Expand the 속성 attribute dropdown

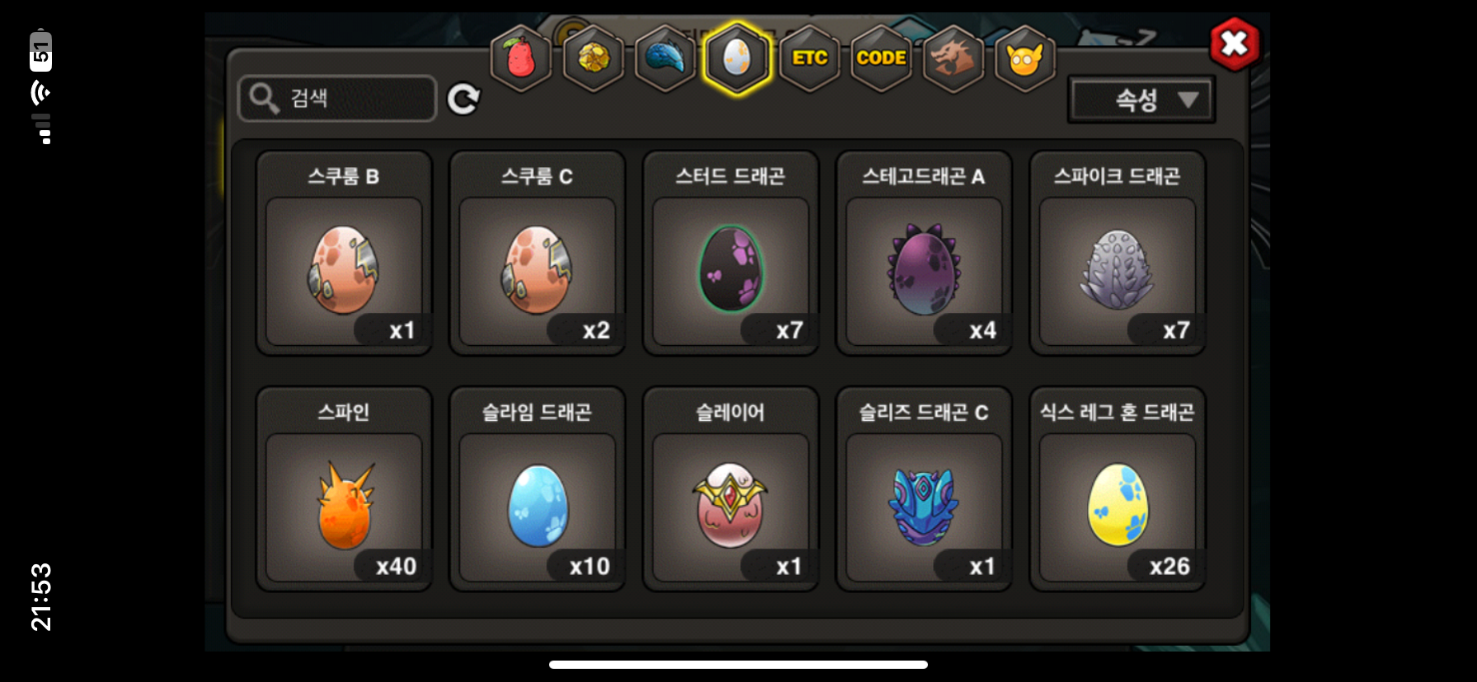tap(1142, 100)
